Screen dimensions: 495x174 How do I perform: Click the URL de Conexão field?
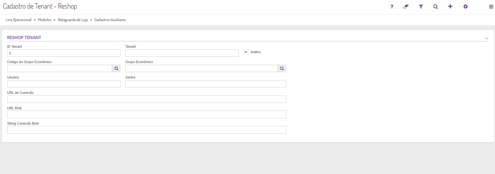coord(146,99)
